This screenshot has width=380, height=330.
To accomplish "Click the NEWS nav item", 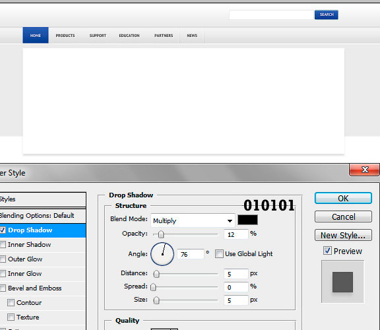I will (192, 36).
